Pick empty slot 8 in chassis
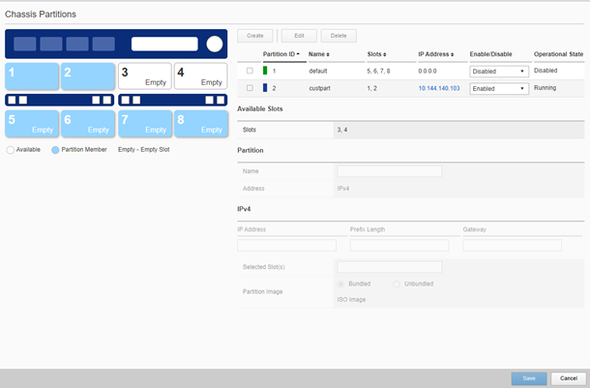The width and height of the screenshot is (590, 389). (200, 121)
